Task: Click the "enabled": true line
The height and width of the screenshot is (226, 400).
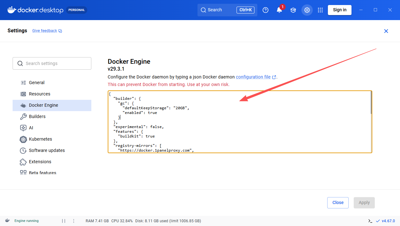Action: coord(140,113)
